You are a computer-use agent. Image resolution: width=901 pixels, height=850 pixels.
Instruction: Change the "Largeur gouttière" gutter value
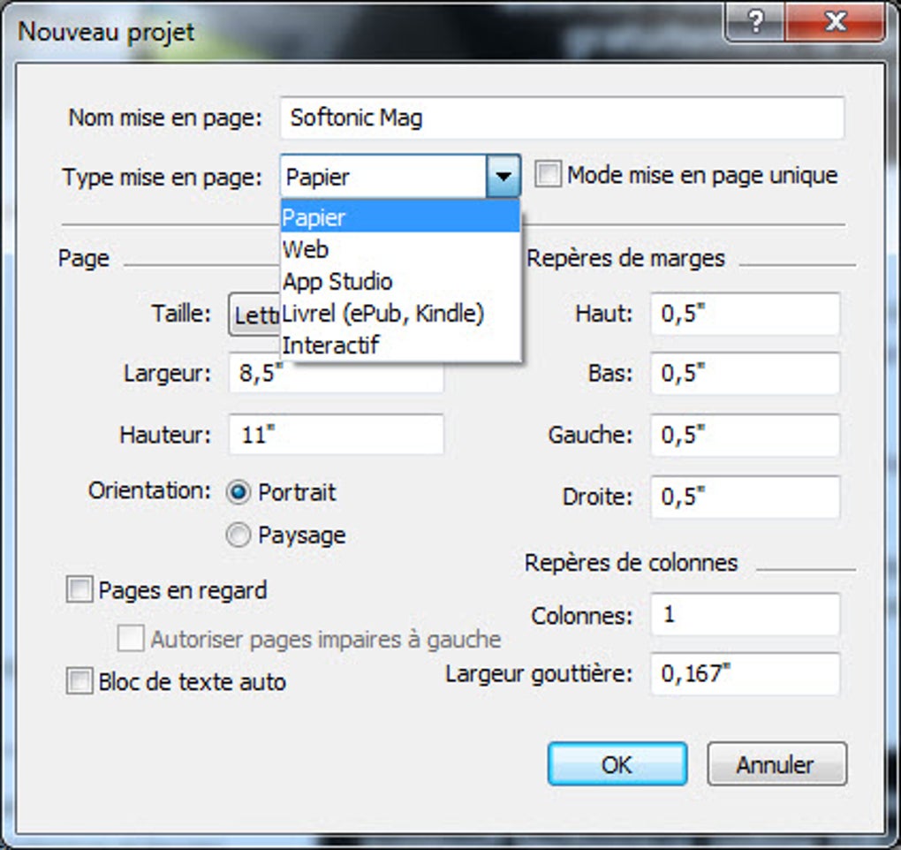point(744,674)
